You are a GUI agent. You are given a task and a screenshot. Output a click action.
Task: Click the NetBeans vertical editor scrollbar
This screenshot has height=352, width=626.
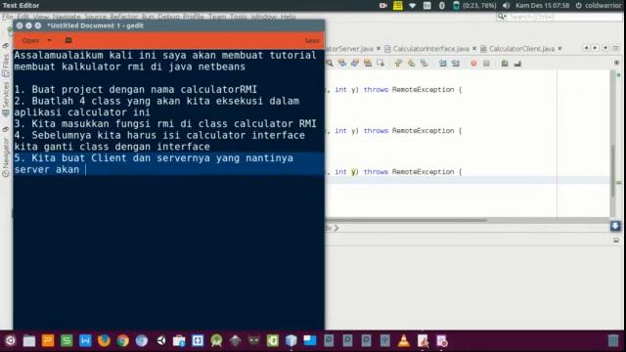coord(613,172)
